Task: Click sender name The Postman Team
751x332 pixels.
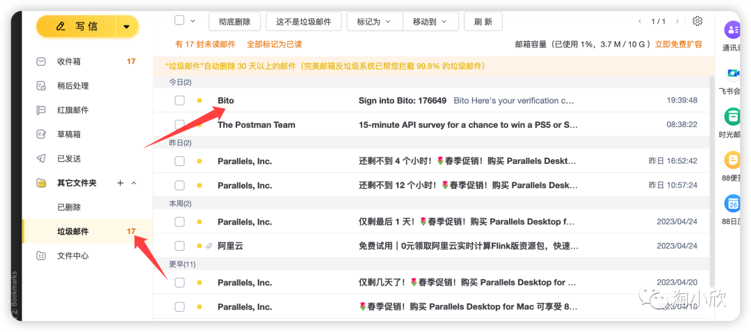Action: point(256,125)
